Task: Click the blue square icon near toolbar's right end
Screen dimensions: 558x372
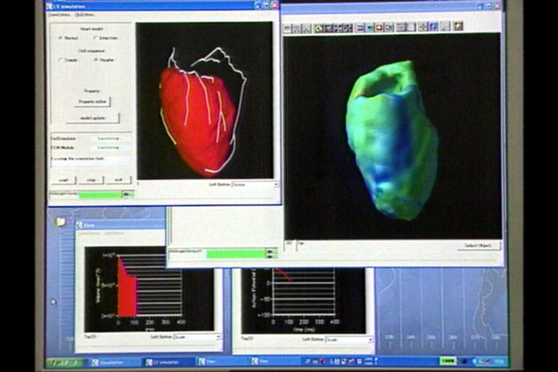Action: click(433, 28)
